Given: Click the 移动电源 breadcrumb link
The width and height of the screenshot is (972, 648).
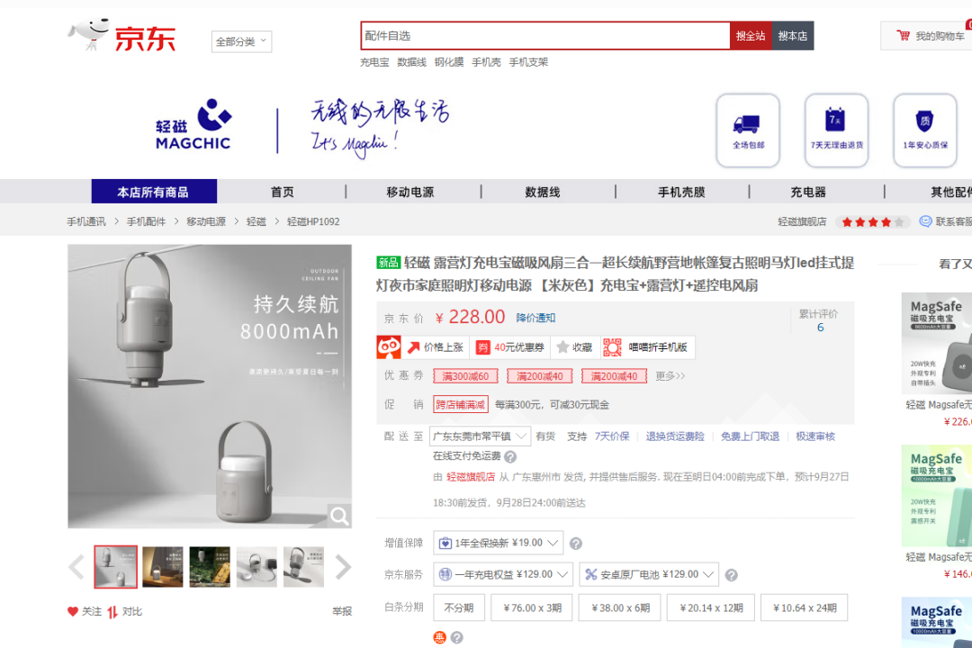Looking at the screenshot, I should (206, 221).
